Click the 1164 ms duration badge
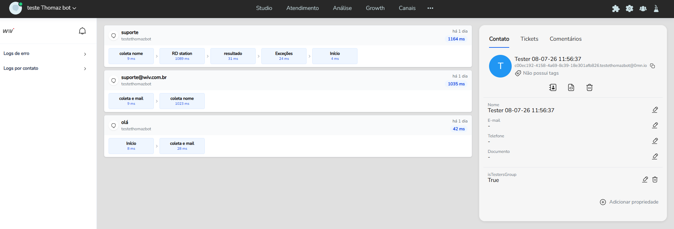The image size is (674, 229). (x=456, y=39)
